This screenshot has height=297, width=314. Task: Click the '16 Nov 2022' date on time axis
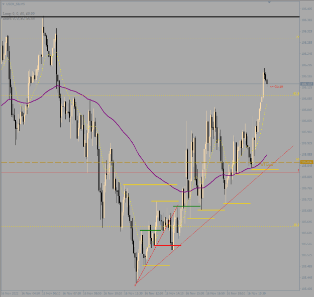point(10,293)
